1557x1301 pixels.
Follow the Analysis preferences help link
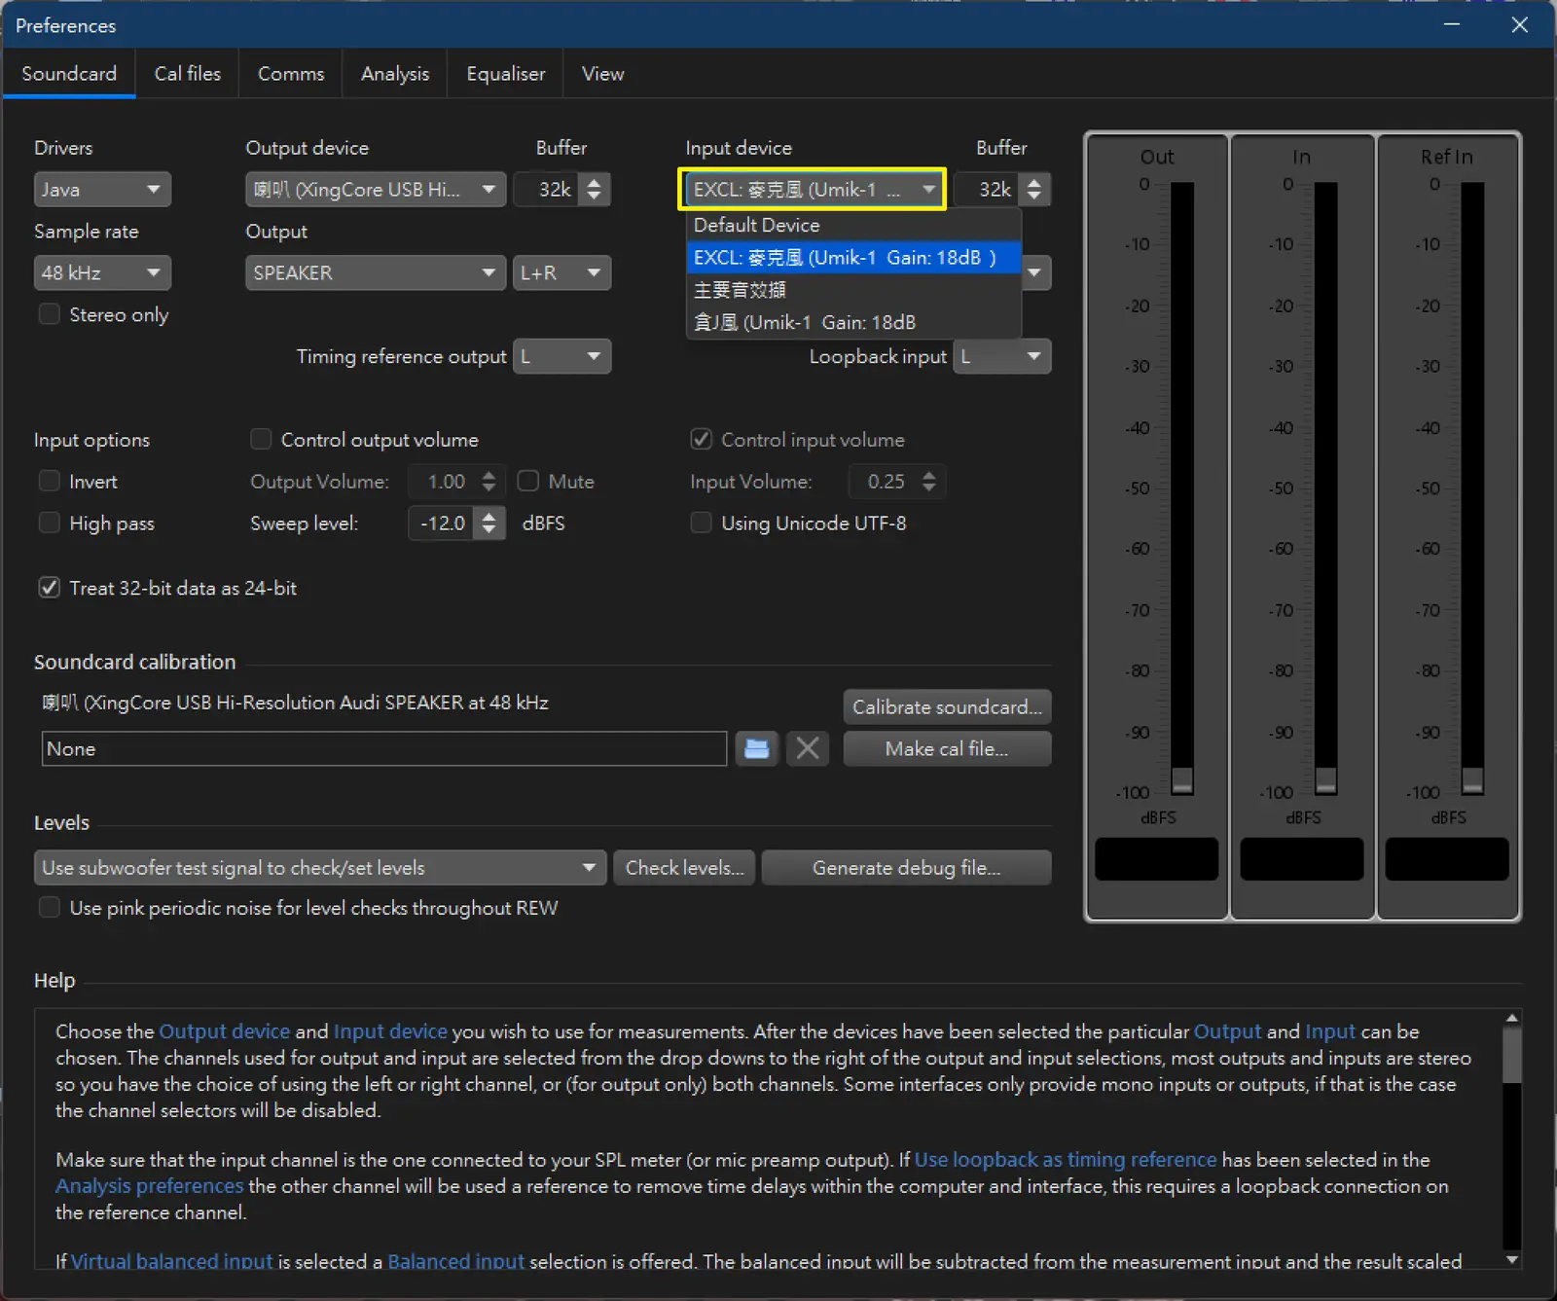pos(150,1186)
